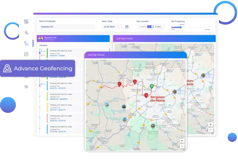Toggle the Geo Location Enable switch

(150, 27)
